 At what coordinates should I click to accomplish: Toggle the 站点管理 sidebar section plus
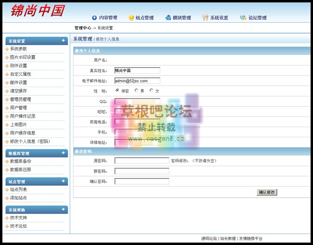pyautogui.click(x=63, y=181)
